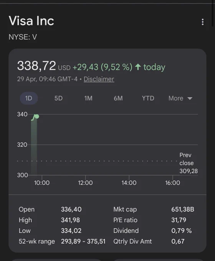Click the Dividend 0,79 % entry
This screenshot has height=261, width=215.
pyautogui.click(x=152, y=231)
